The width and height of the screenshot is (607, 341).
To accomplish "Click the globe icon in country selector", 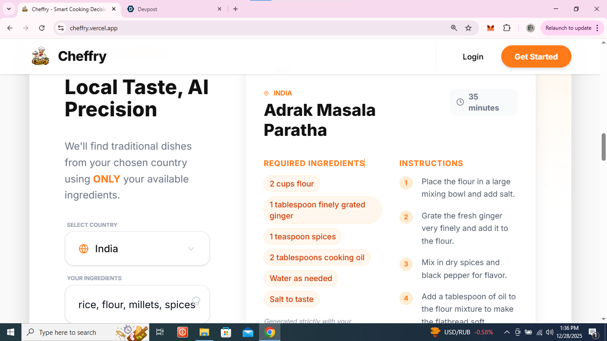I will pos(84,249).
